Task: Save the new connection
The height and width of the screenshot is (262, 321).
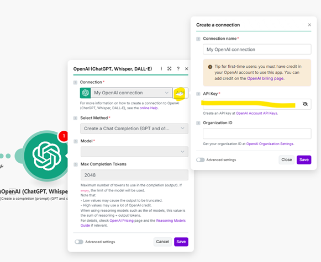Action: [304, 160]
